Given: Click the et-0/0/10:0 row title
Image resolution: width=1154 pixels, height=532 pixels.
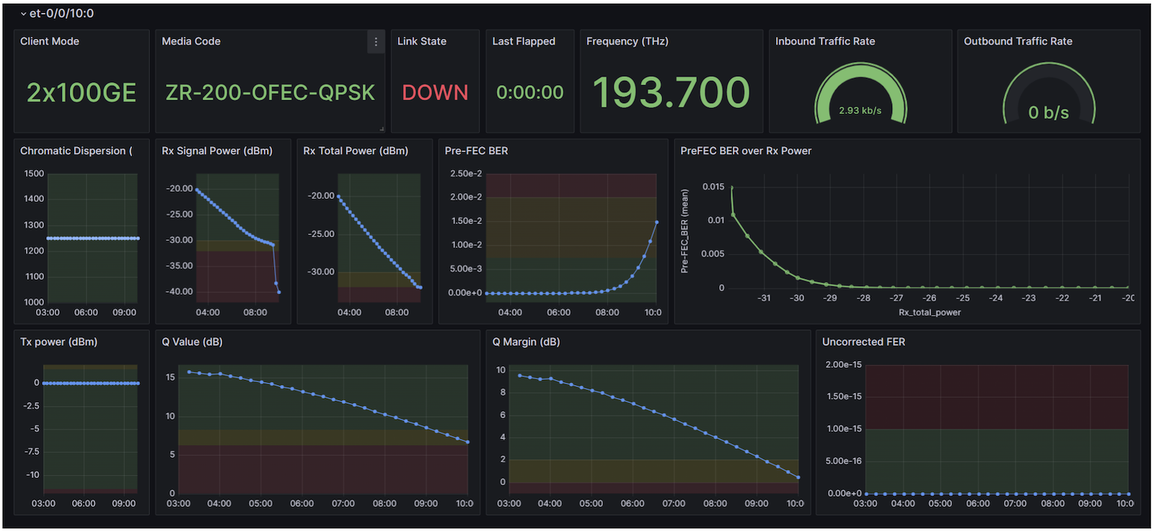Looking at the screenshot, I should 61,14.
